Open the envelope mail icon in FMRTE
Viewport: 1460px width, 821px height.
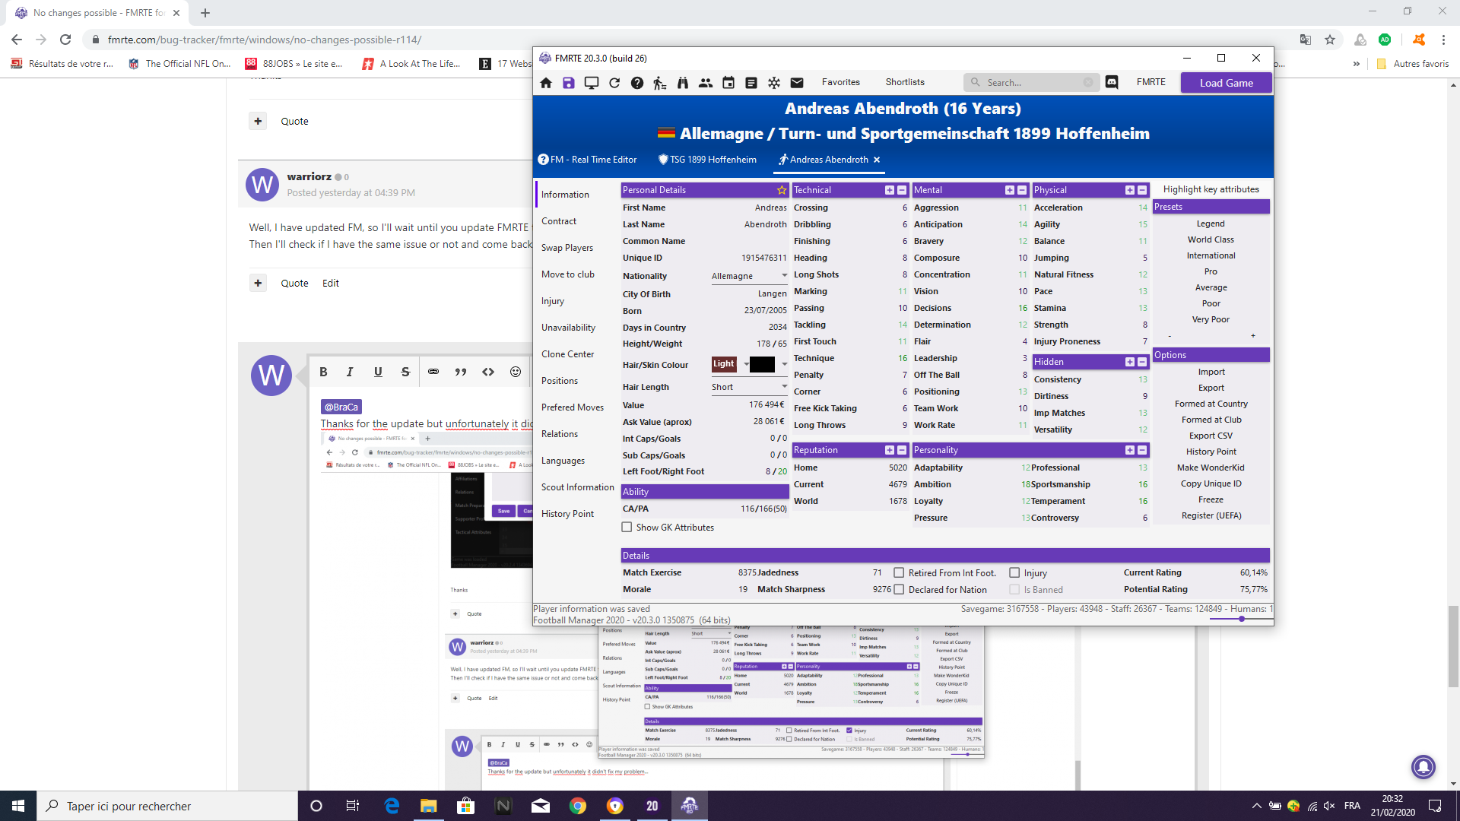click(x=797, y=83)
